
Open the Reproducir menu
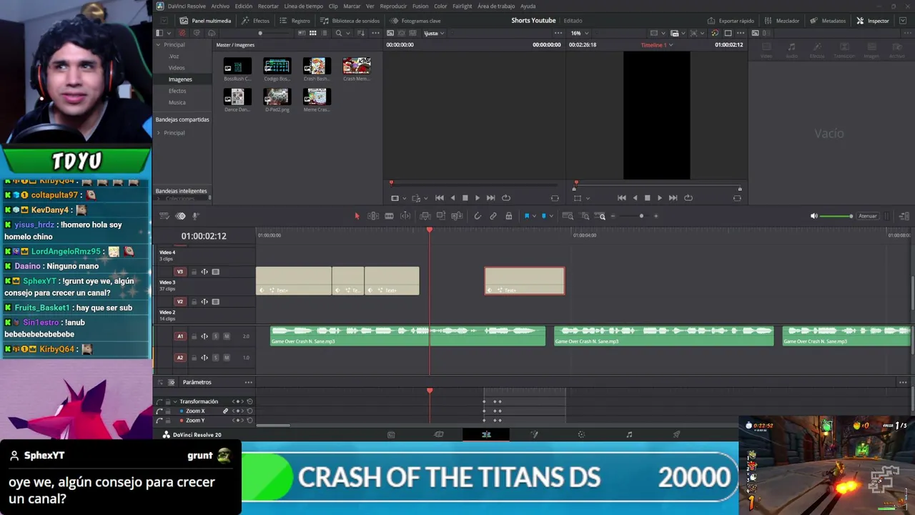[x=393, y=6]
